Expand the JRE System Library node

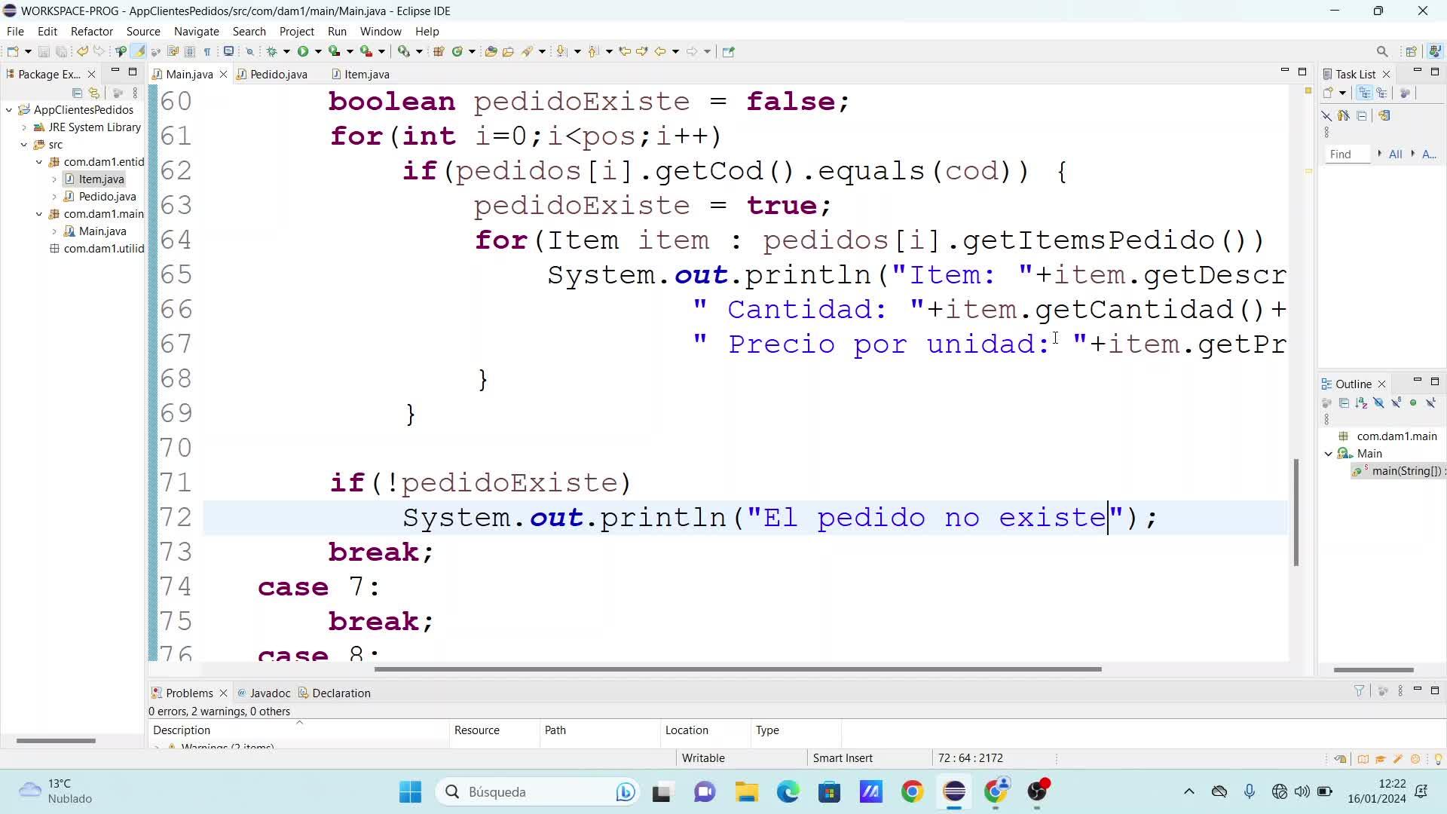point(24,127)
